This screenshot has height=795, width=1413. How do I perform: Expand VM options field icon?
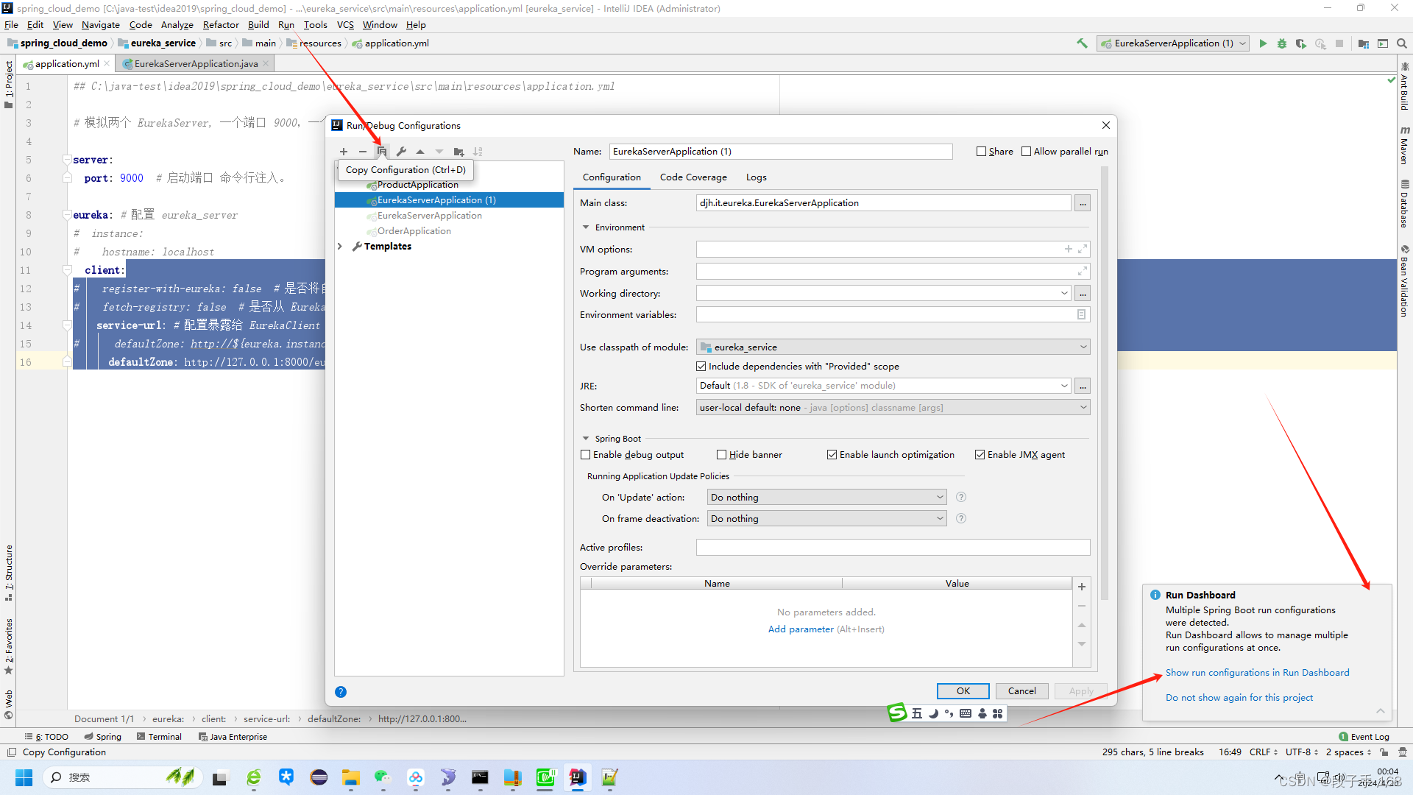(1083, 249)
